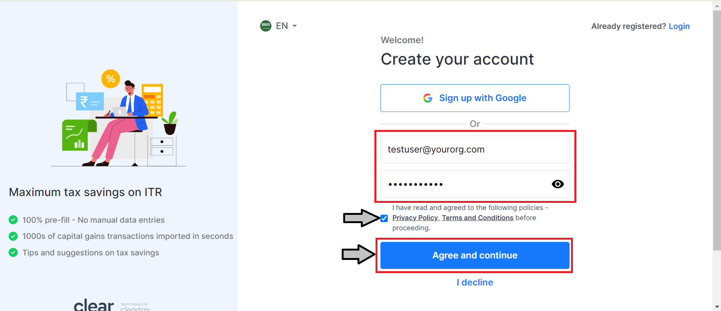
Task: Open the Login link
Action: (679, 26)
